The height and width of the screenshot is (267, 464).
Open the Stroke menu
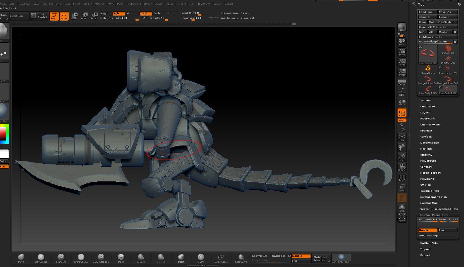170,4
